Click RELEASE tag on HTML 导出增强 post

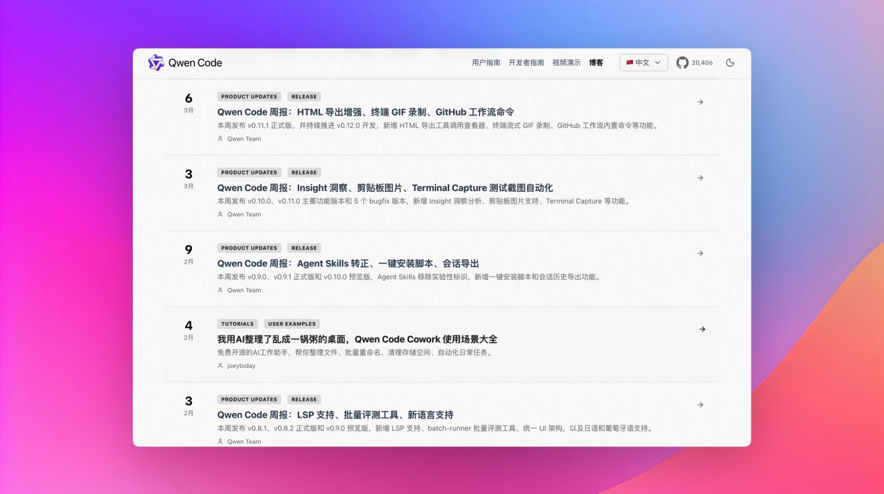coord(304,96)
